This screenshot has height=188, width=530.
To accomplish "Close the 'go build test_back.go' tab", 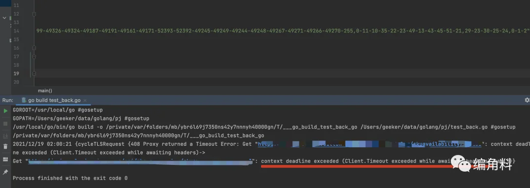I will tap(85, 101).
